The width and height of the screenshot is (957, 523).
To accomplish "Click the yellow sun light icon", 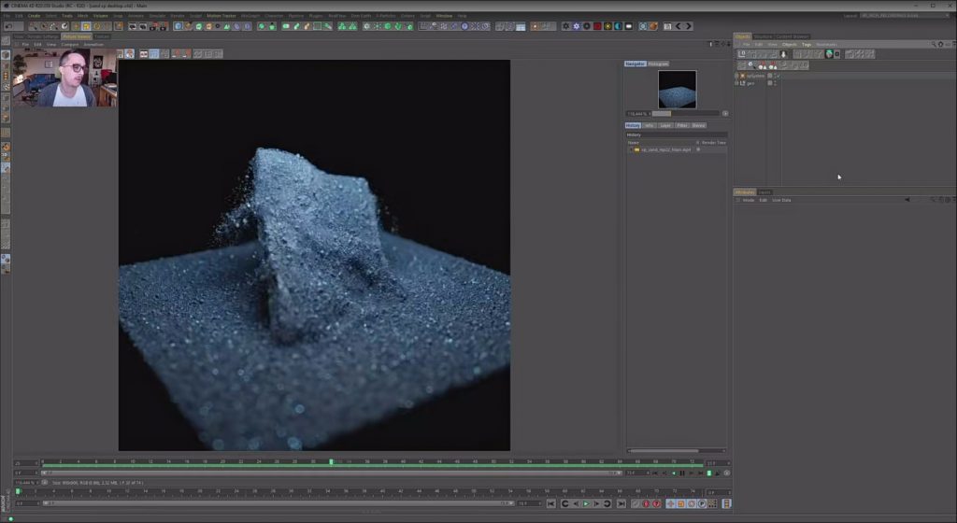I will 607,26.
